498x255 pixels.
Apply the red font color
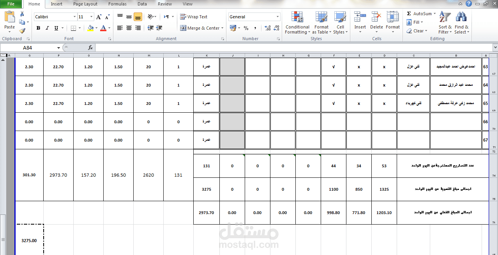click(103, 28)
